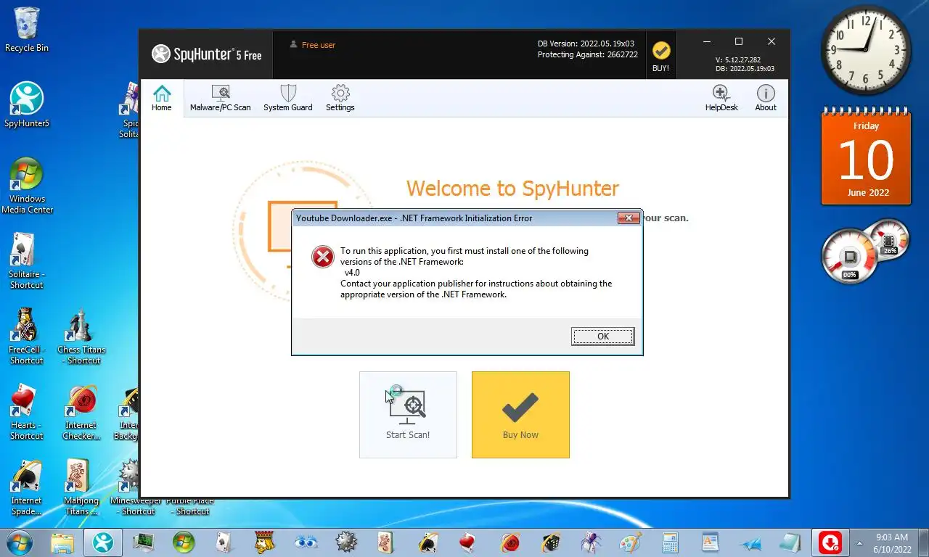Open the Recycle Bin desktop icon

27,30
